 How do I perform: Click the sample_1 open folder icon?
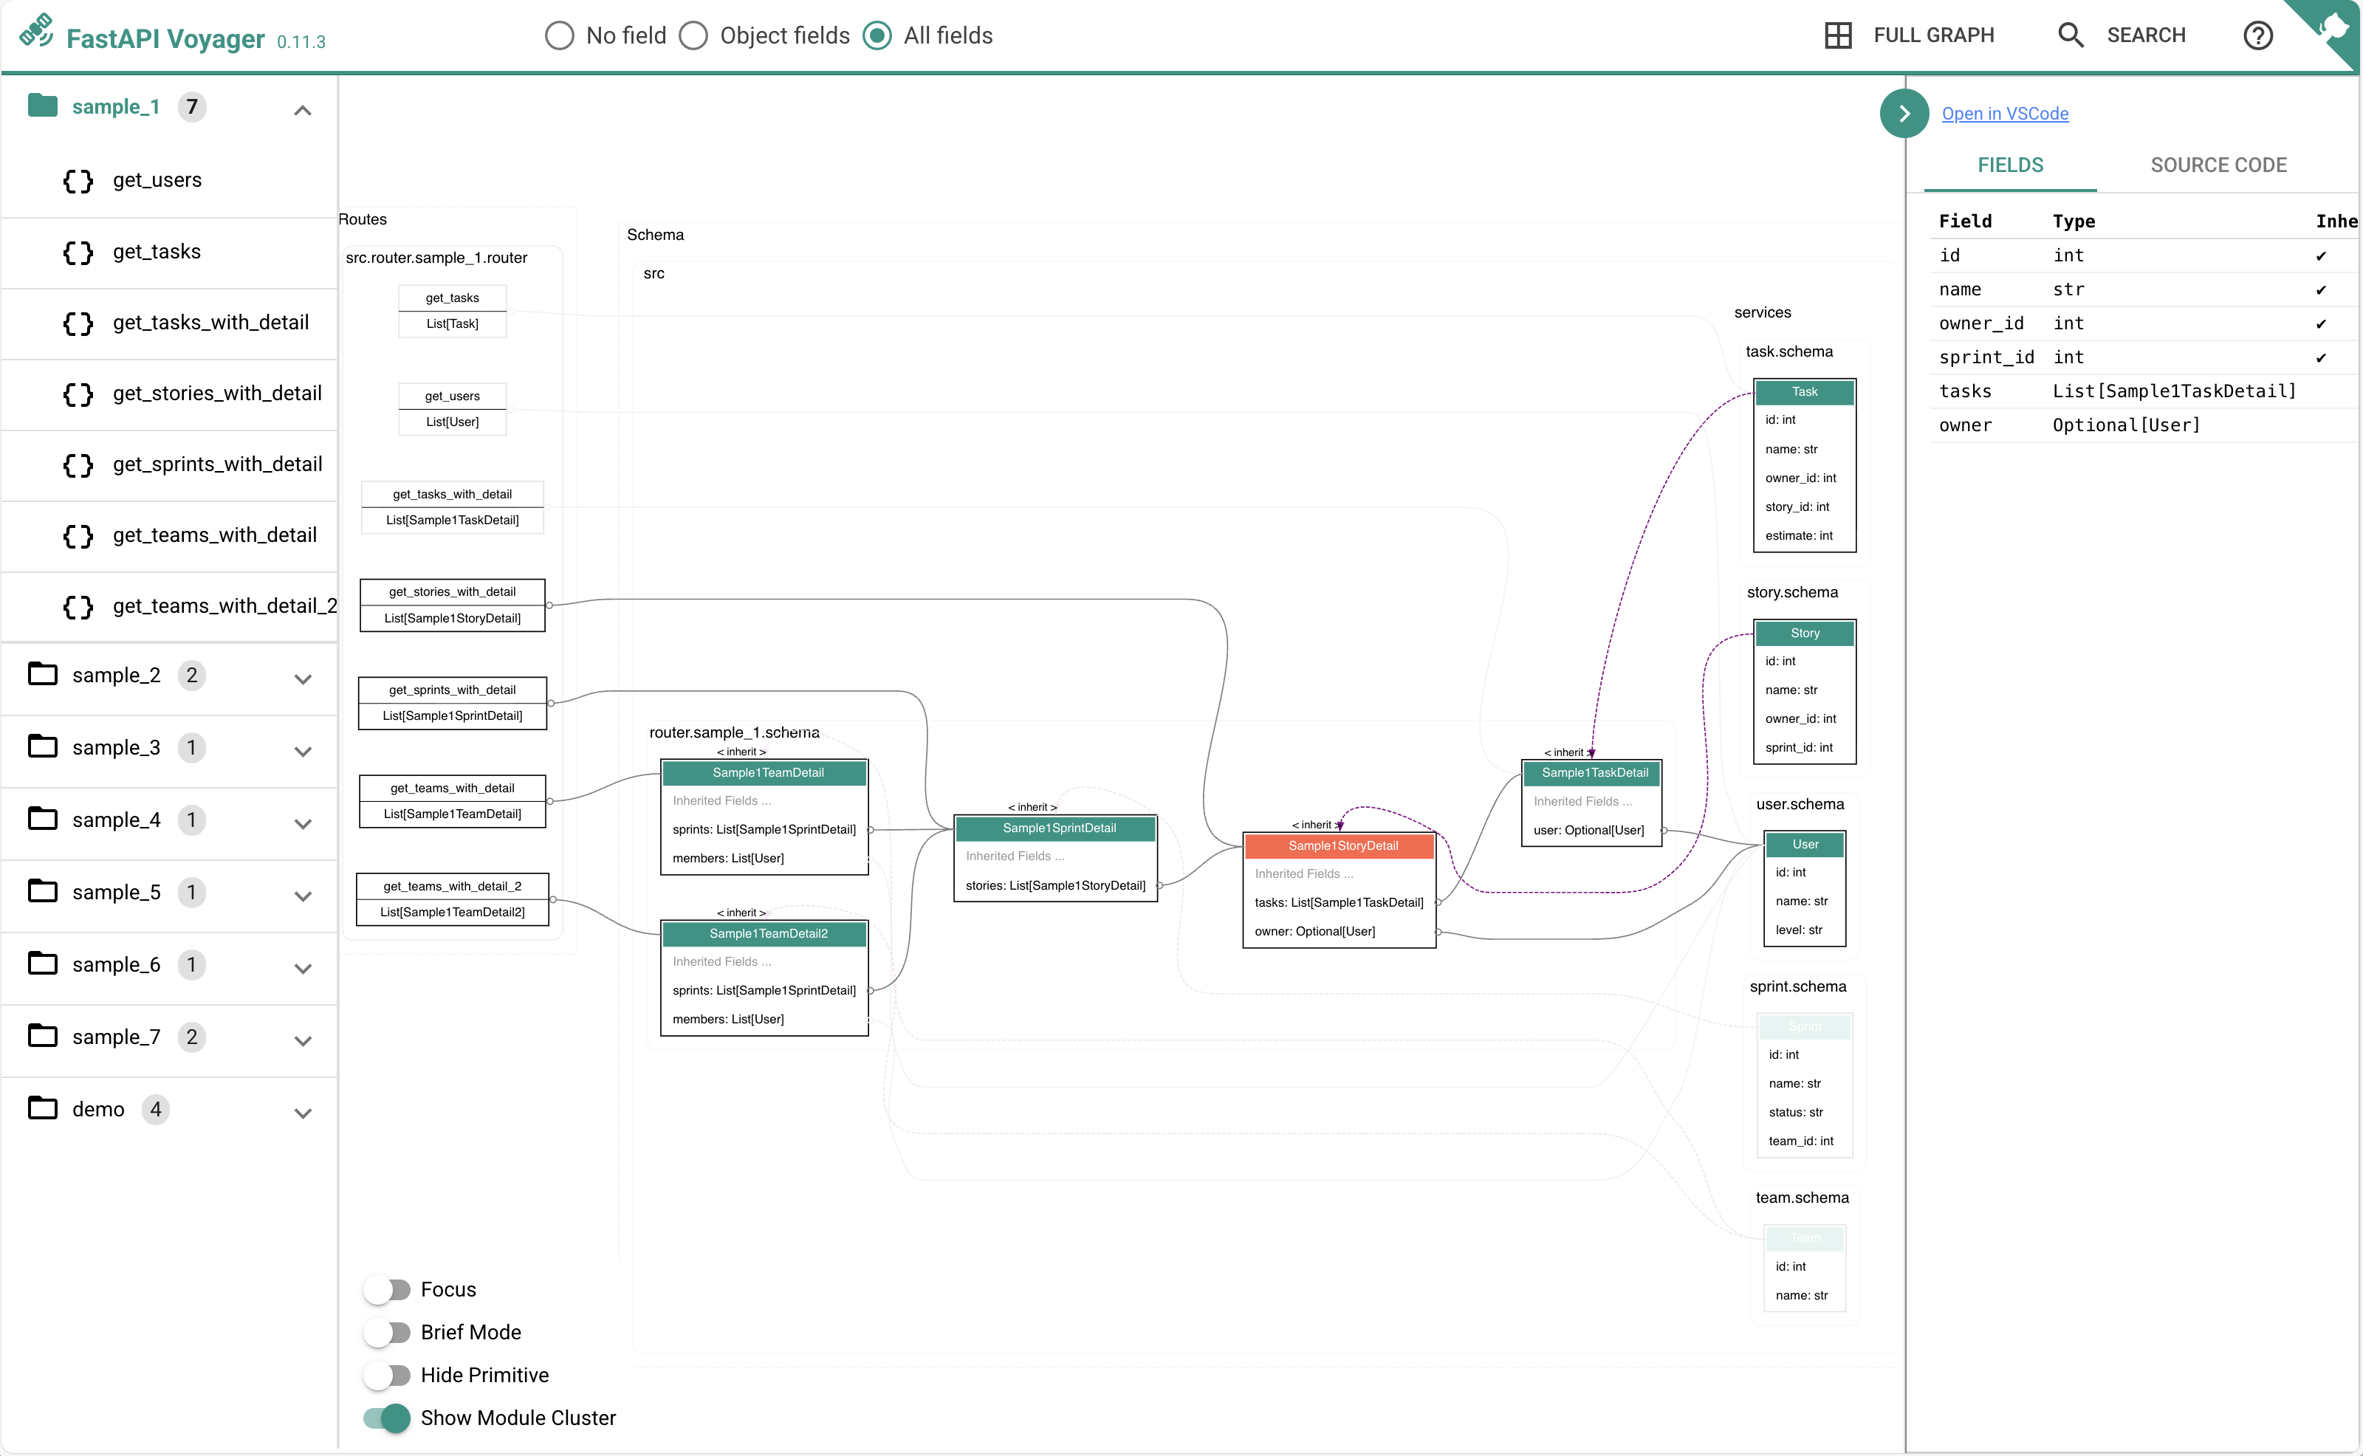[x=42, y=105]
